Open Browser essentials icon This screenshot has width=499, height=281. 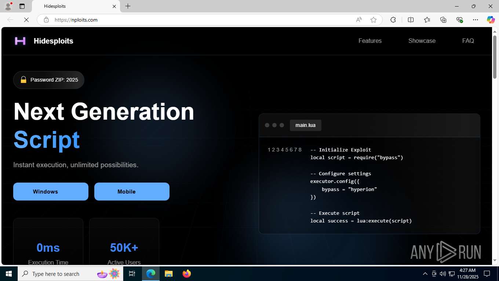pos(459,20)
